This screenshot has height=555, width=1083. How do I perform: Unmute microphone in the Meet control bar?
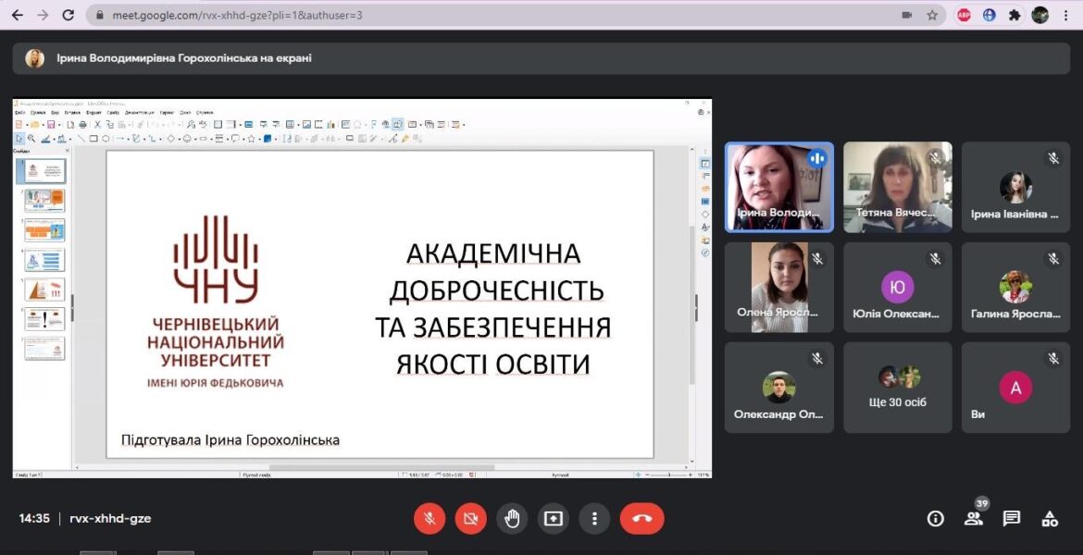[429, 518]
